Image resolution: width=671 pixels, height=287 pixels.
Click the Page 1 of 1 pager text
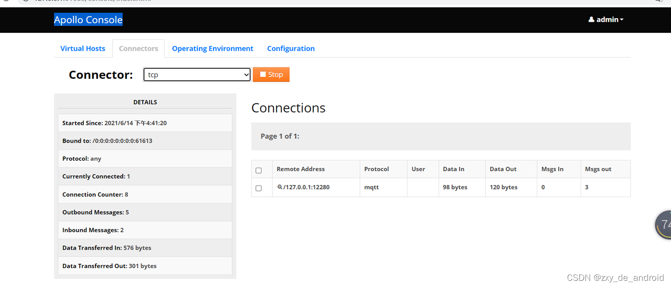point(280,136)
